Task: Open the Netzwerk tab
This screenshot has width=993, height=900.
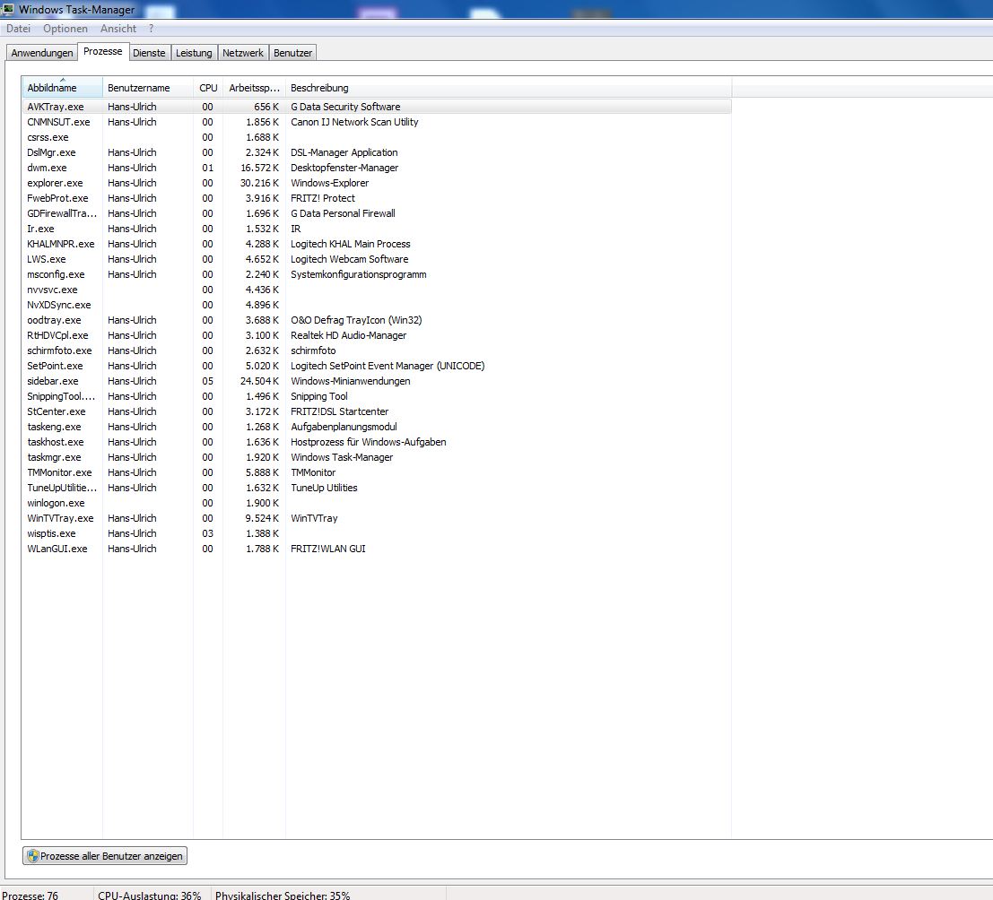Action: [x=242, y=53]
